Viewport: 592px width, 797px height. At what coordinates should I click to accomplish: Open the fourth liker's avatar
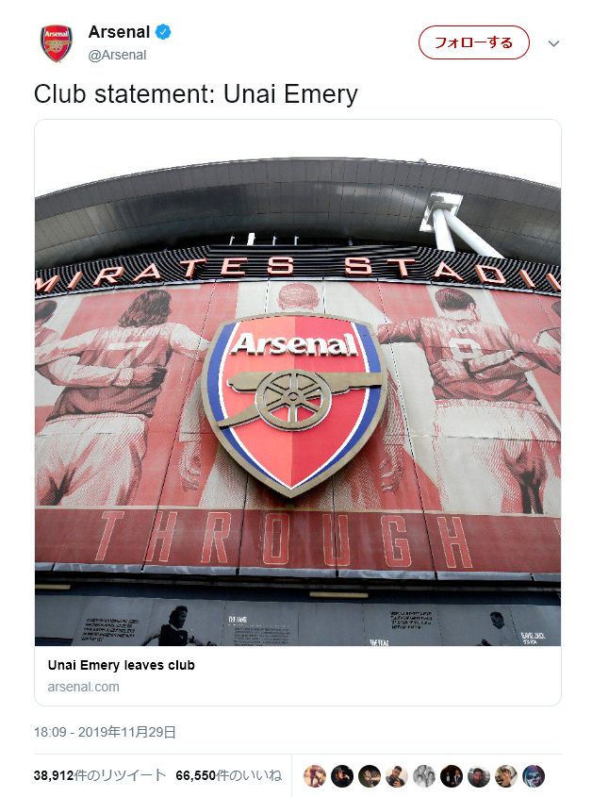coord(397,776)
